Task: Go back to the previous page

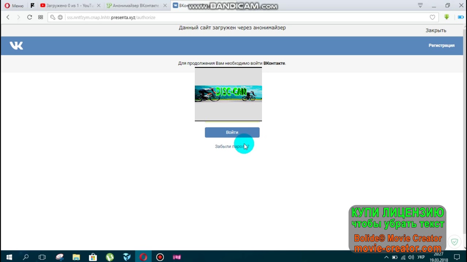Action: [x=8, y=17]
